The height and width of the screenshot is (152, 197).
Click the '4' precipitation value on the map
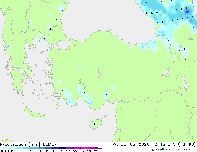pos(177,10)
